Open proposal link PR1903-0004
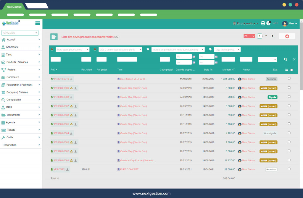The width and height of the screenshot is (303, 198). coord(62,133)
